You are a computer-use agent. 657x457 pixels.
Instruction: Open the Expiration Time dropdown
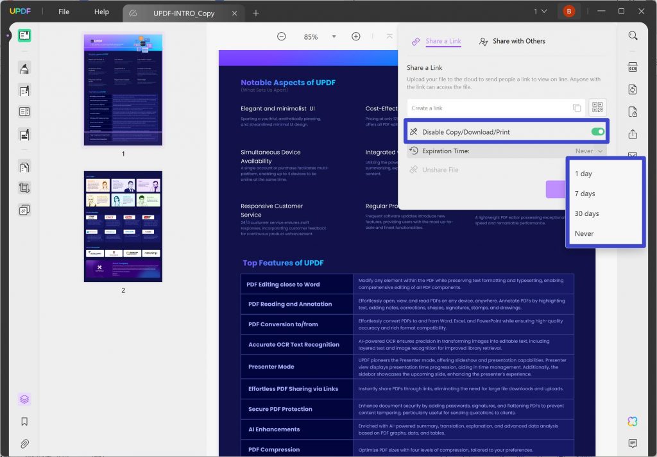pyautogui.click(x=586, y=151)
